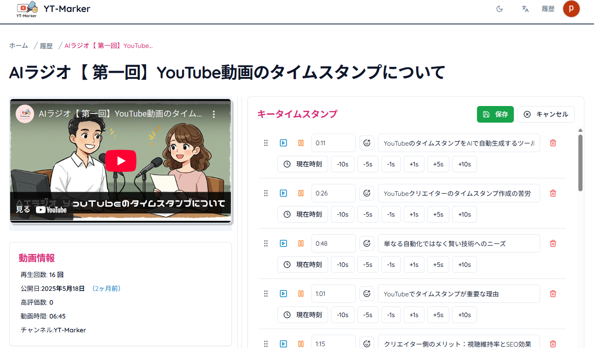Click the キャンセル button
Screen dimensions: 594x348
pyautogui.click(x=546, y=114)
